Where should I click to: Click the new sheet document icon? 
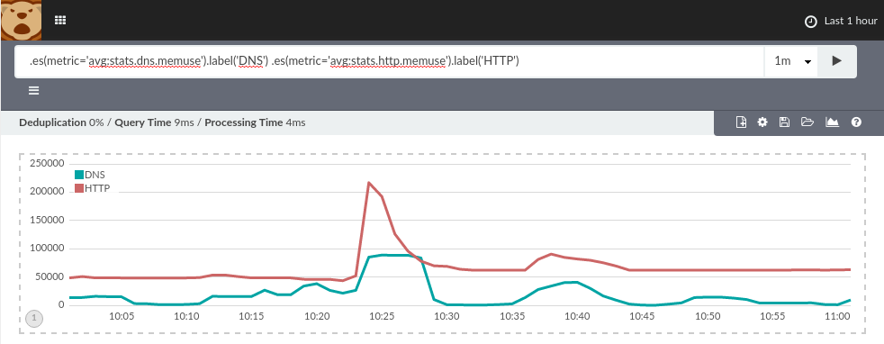point(742,122)
